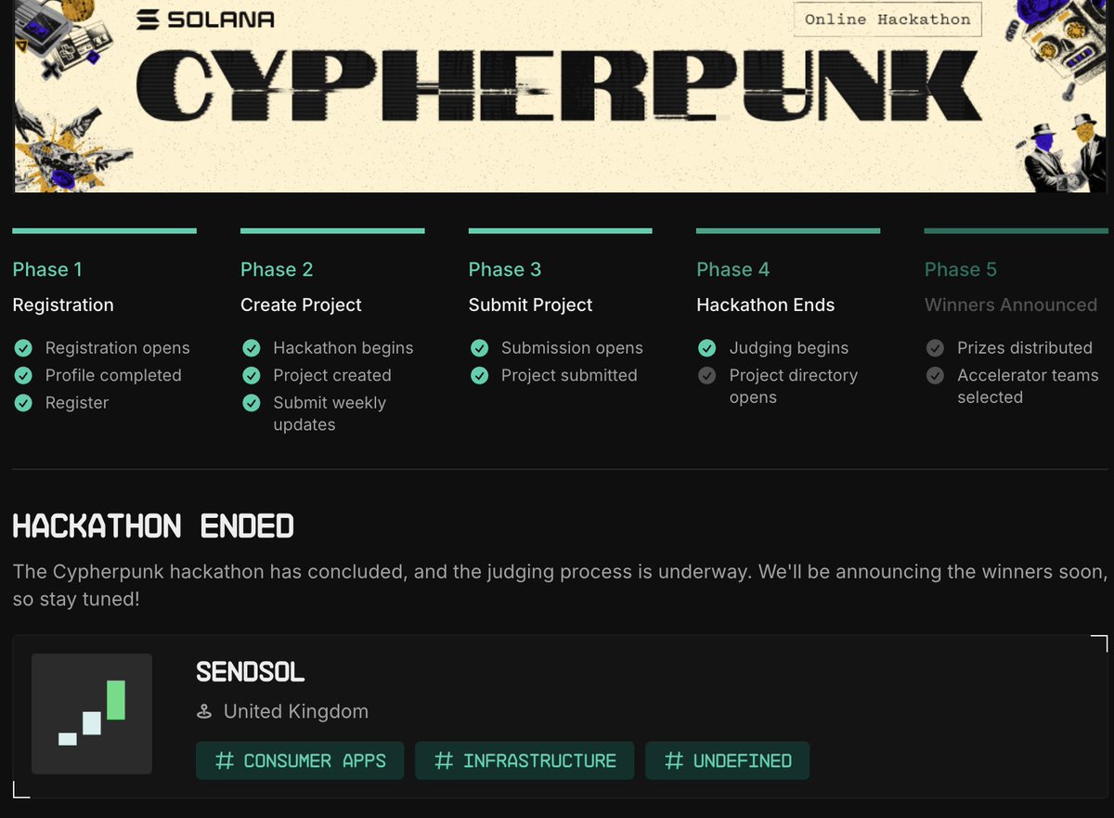Viewport: 1114px width, 818px height.
Task: Click the Phase 5 progress bar
Action: (x=1017, y=230)
